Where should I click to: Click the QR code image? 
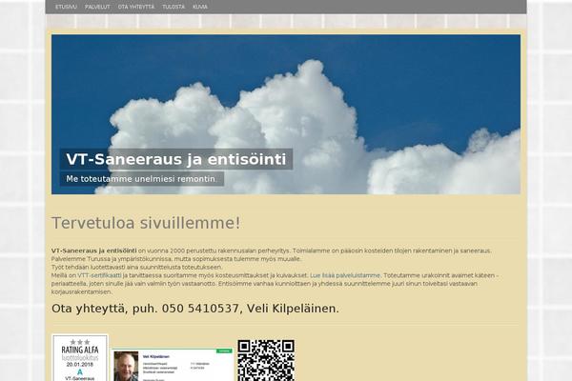266,360
